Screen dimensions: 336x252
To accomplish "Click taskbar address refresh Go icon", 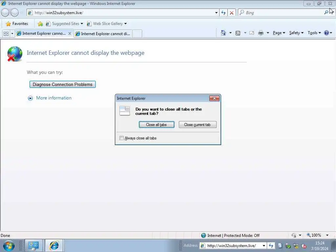I will (x=271, y=245).
